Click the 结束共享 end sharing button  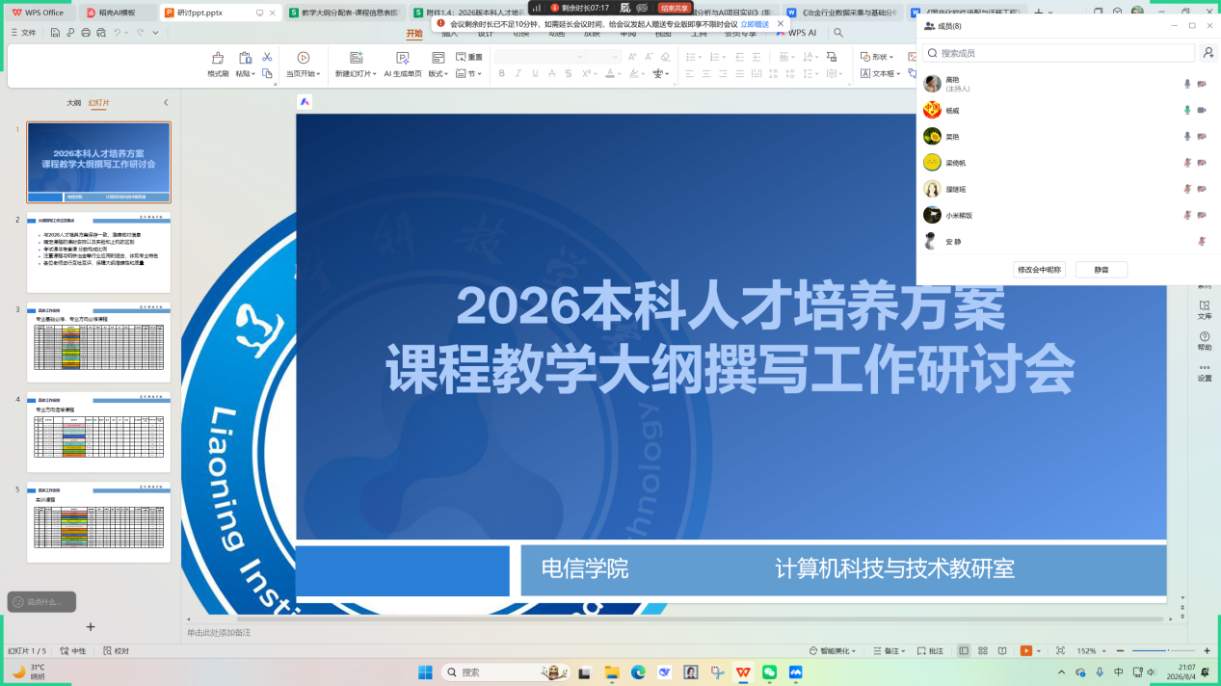coord(675,8)
